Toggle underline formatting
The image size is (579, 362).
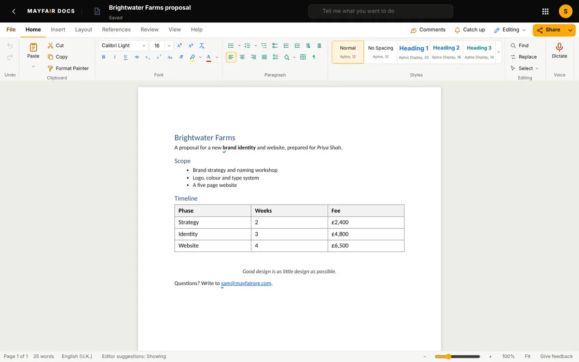coord(125,57)
